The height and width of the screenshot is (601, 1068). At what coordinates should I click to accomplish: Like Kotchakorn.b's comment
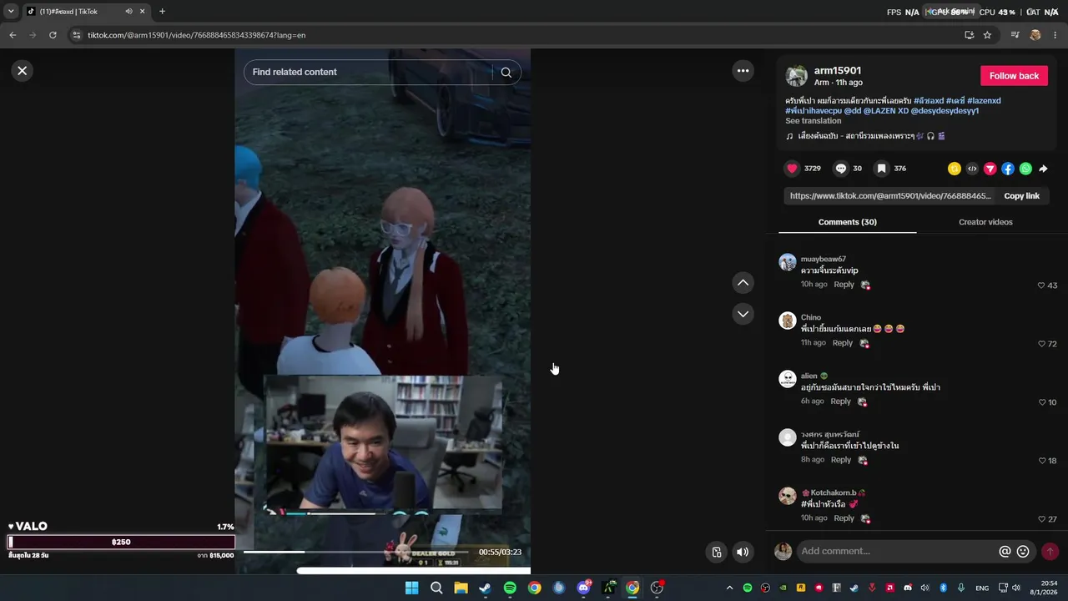click(x=1041, y=519)
